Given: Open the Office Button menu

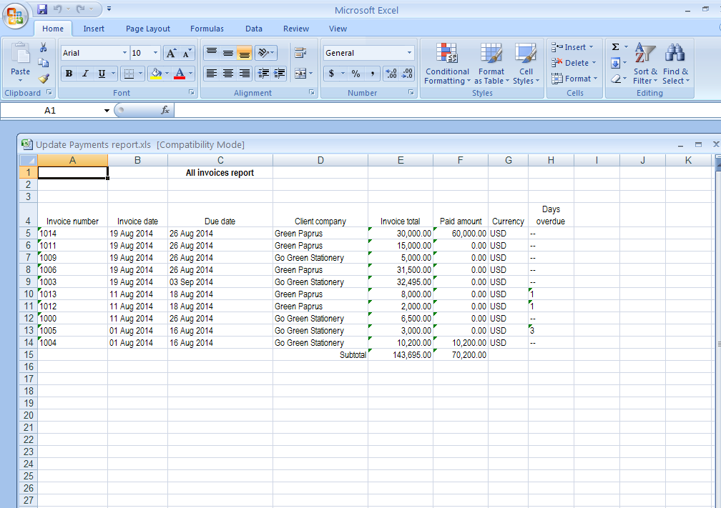Looking at the screenshot, I should point(15,15).
